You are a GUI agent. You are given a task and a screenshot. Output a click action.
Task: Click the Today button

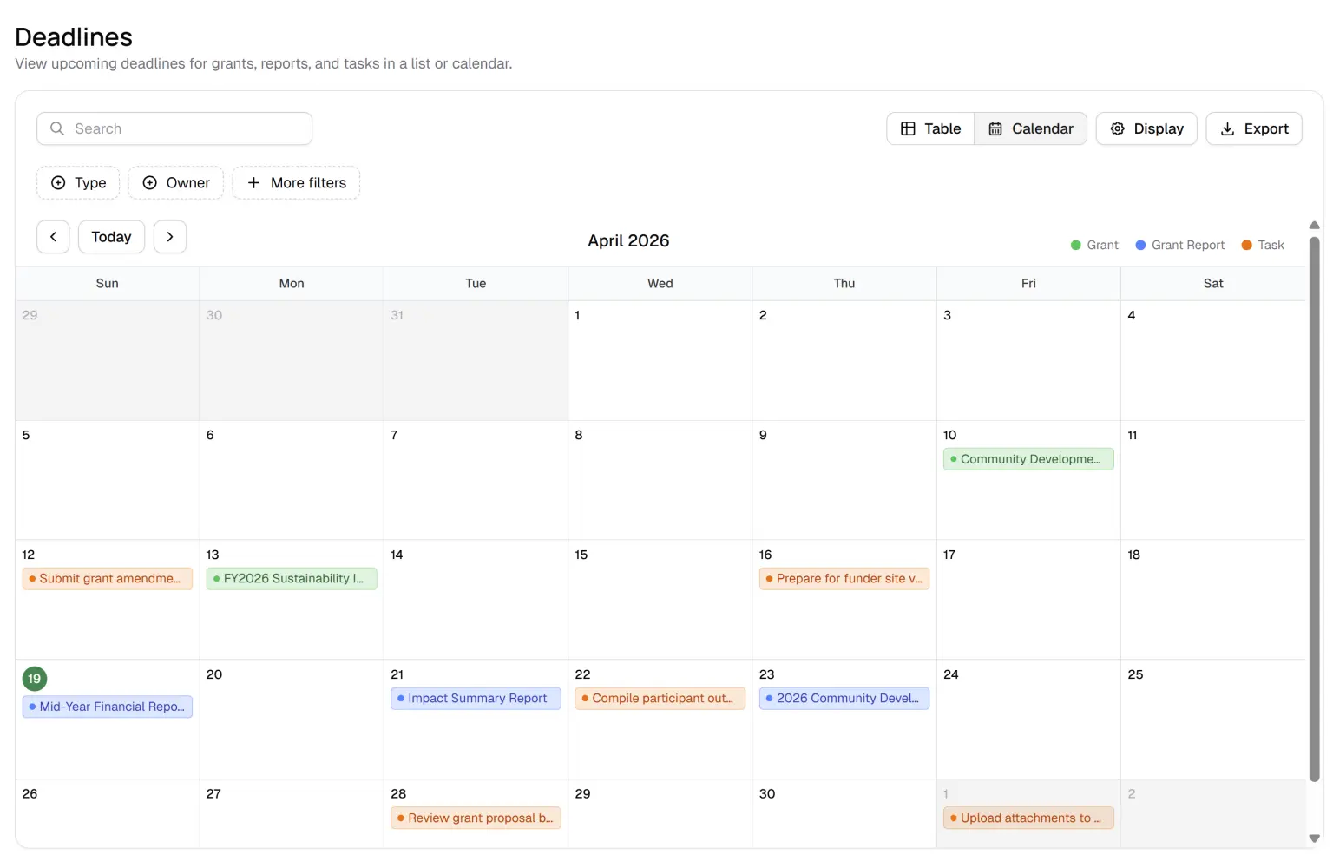(111, 236)
